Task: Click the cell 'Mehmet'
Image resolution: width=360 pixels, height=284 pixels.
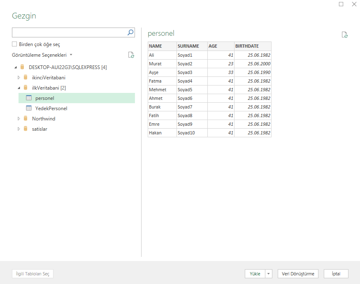Action: (x=163, y=90)
